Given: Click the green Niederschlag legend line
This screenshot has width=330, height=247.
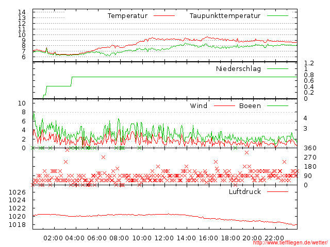Looking at the screenshot, I should (277, 68).
